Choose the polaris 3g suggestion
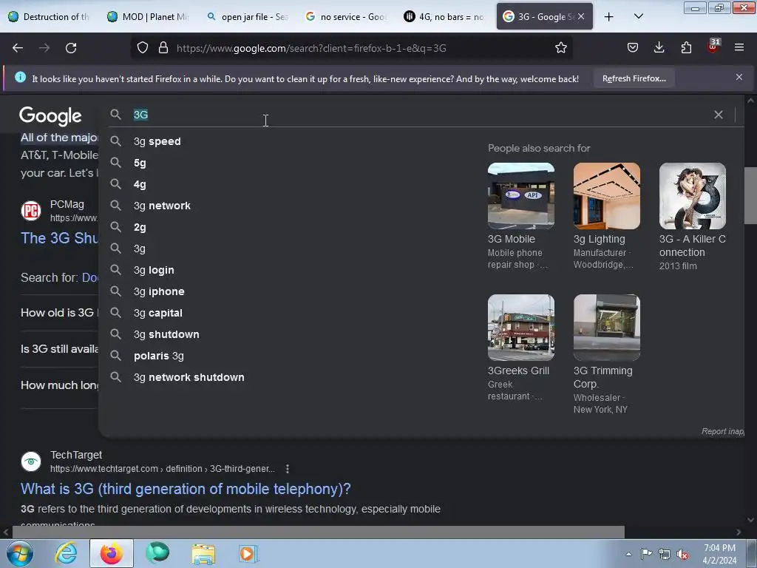 [158, 356]
